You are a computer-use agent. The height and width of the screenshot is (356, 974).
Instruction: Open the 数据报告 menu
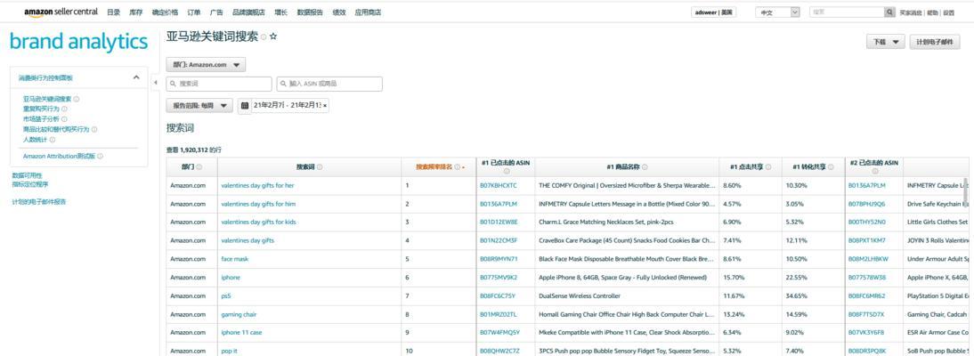[310, 12]
